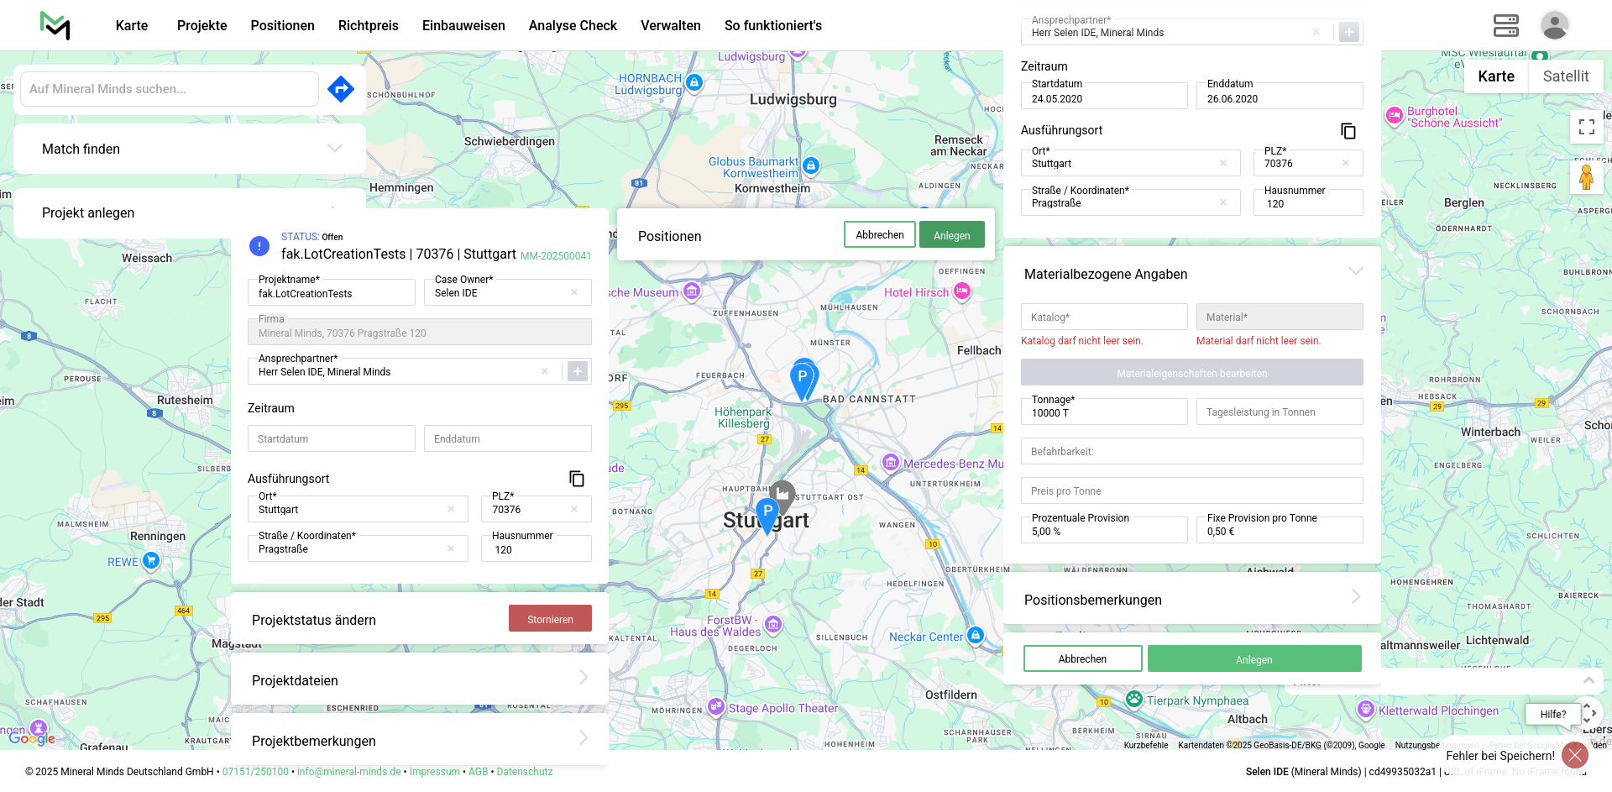Open the user profile avatar

coord(1554,25)
